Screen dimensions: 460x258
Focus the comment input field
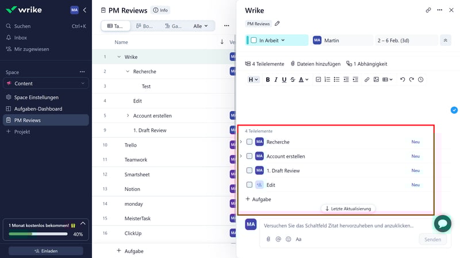(x=339, y=225)
